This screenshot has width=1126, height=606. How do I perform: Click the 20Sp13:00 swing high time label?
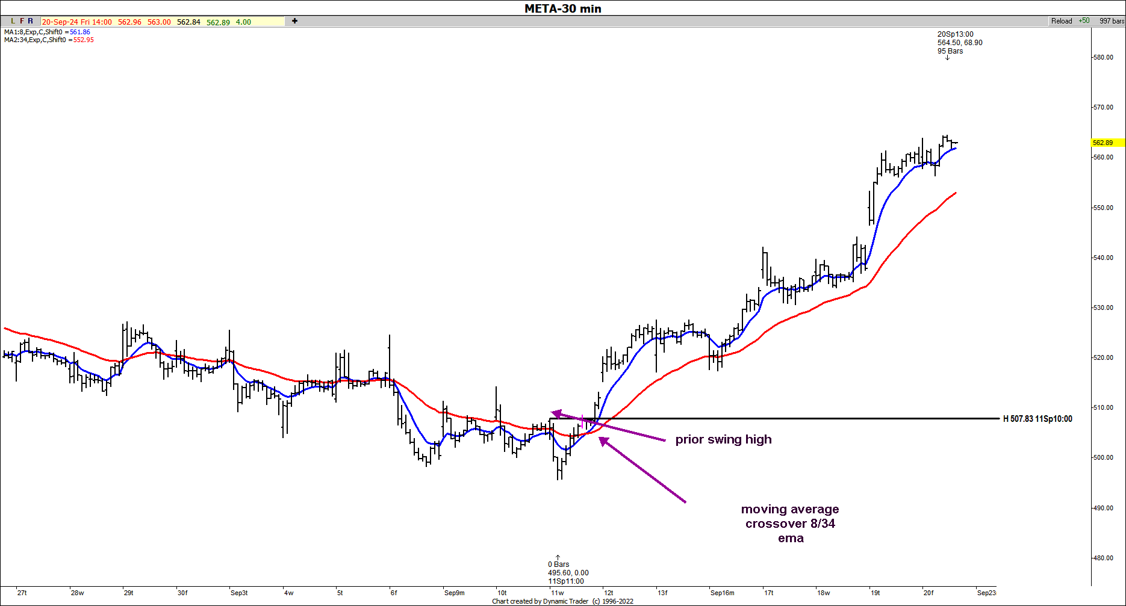[x=955, y=34]
